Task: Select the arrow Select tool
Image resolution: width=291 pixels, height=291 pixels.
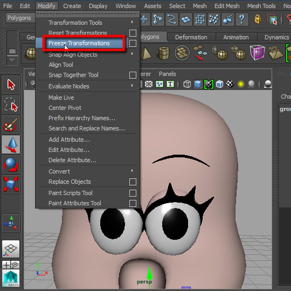Action: 11,85
